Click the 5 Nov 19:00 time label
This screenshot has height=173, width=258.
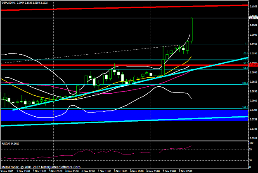(x=40, y=171)
